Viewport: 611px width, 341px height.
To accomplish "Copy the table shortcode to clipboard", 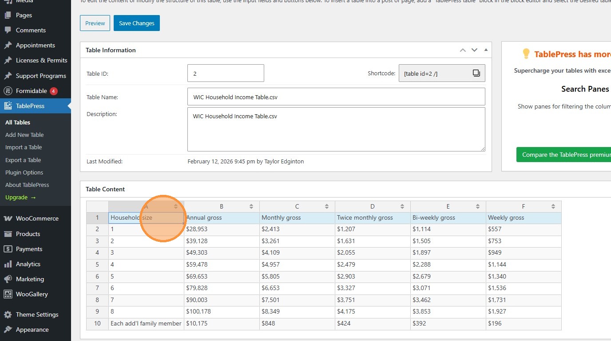I will pyautogui.click(x=476, y=73).
